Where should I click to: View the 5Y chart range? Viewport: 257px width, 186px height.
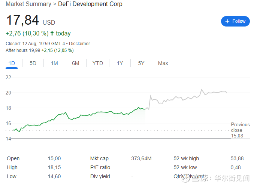tap(141, 63)
